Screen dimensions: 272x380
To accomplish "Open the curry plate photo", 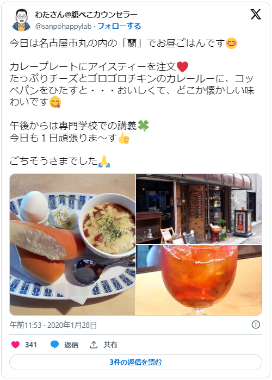I will coord(72,245).
